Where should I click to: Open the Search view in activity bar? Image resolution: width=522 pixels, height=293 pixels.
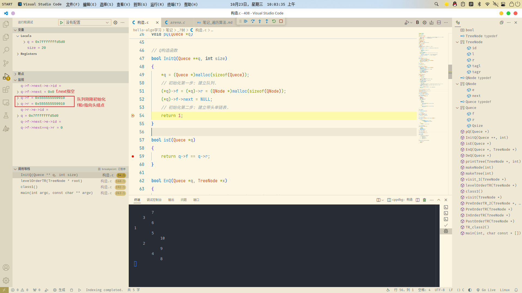(6, 50)
